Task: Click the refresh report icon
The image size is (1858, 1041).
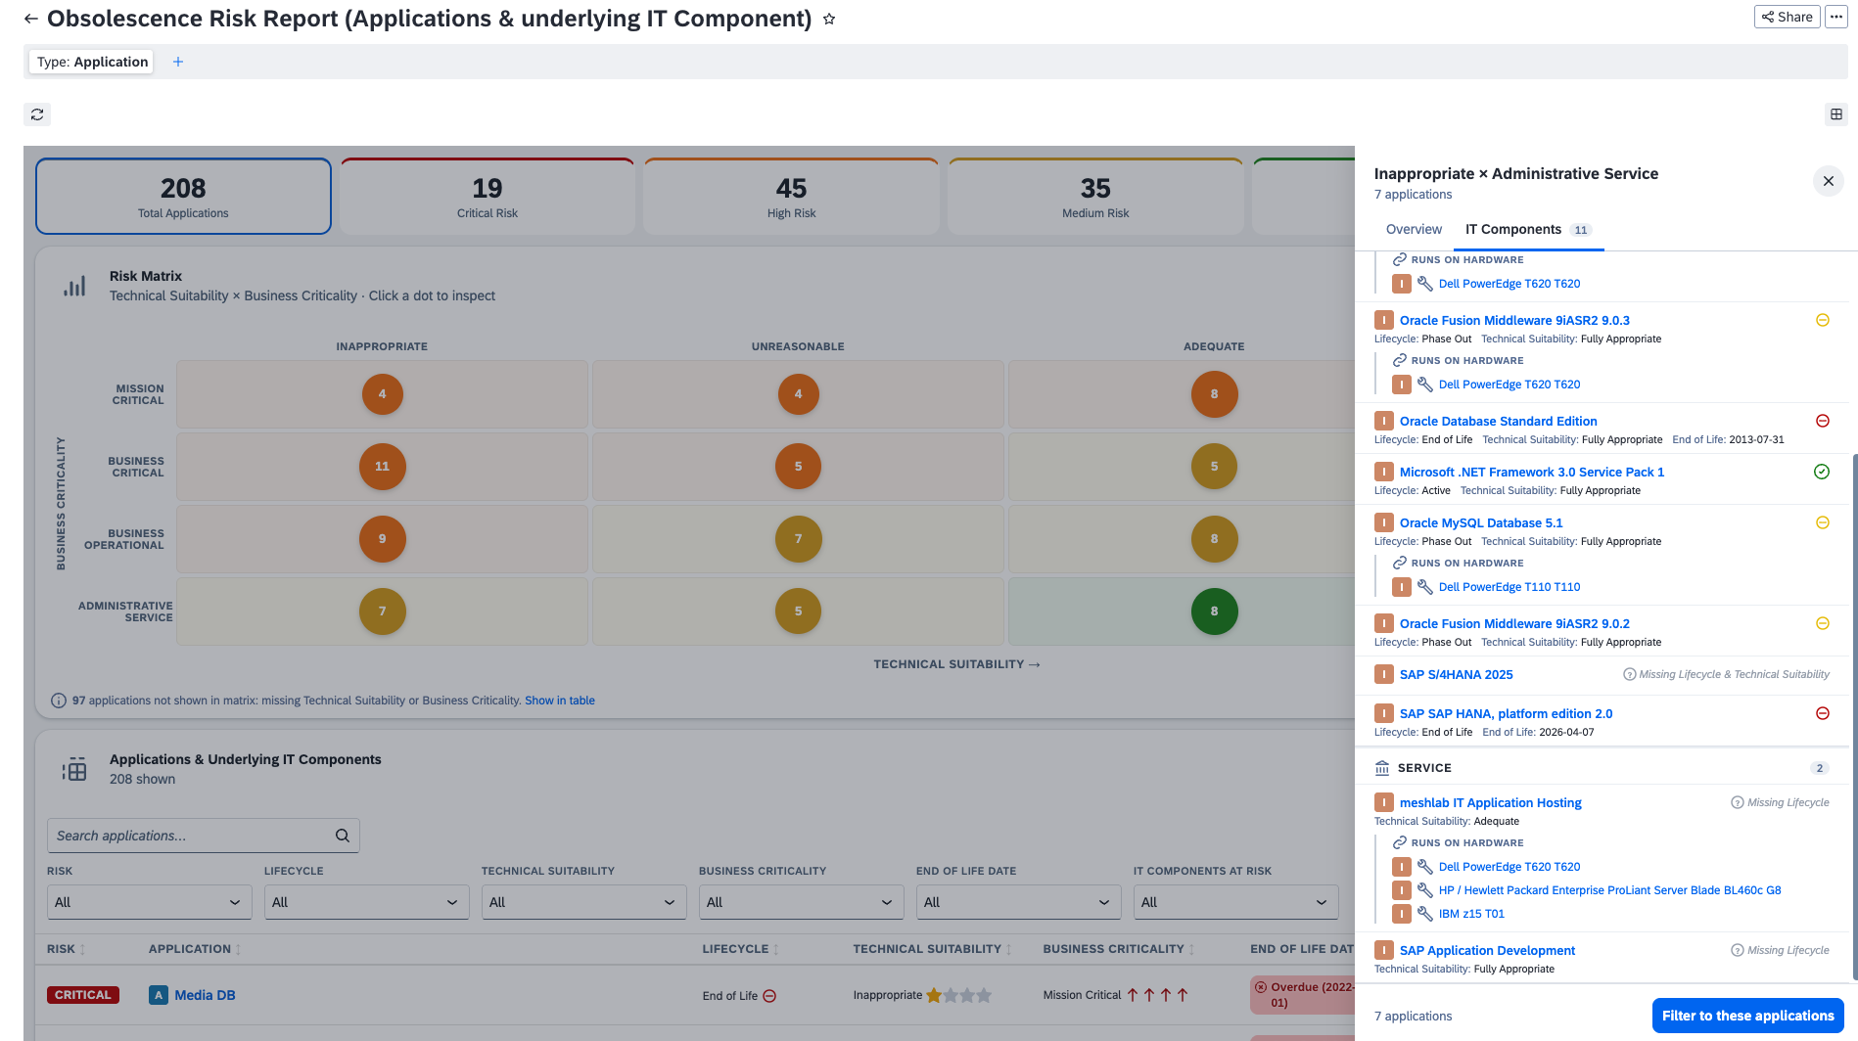Action: [37, 114]
